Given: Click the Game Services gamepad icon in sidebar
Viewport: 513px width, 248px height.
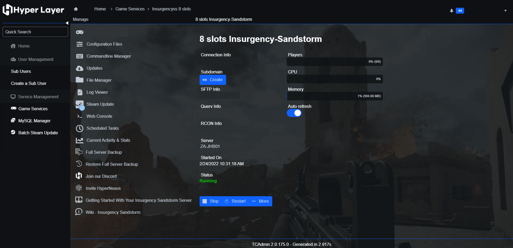Looking at the screenshot, I should pos(14,108).
